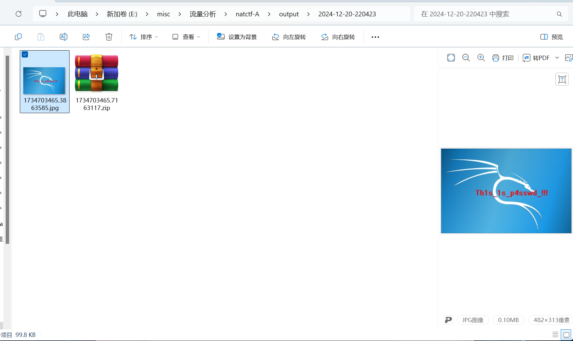Viewport: 573px width, 341px height.
Task: Click the rename icon in toolbar
Action: (64, 37)
